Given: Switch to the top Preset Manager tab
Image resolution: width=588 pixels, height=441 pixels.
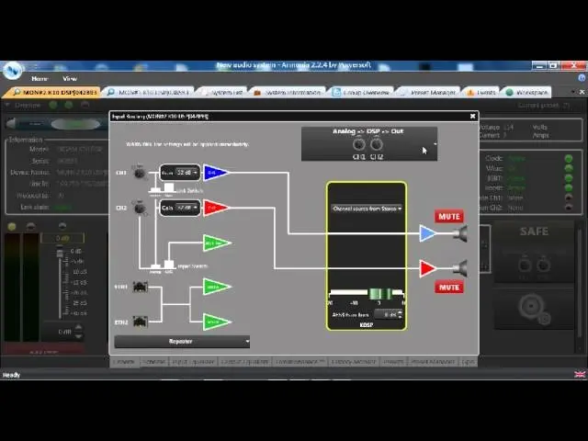Looking at the screenshot, I should [429, 92].
